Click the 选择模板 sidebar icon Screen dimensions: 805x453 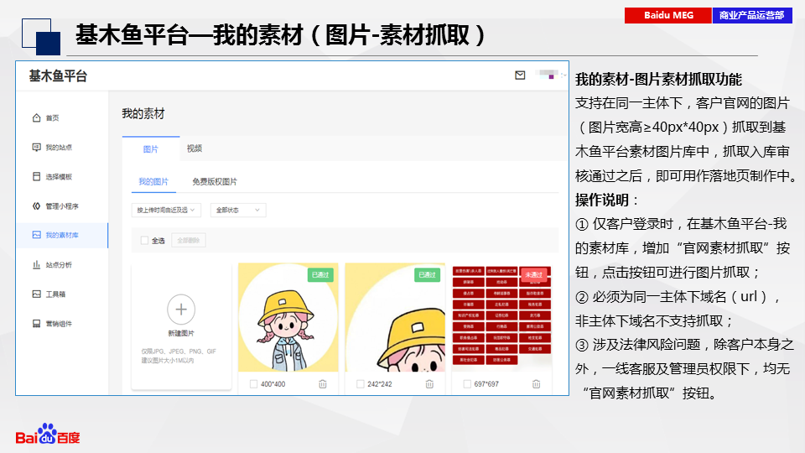[x=36, y=177]
